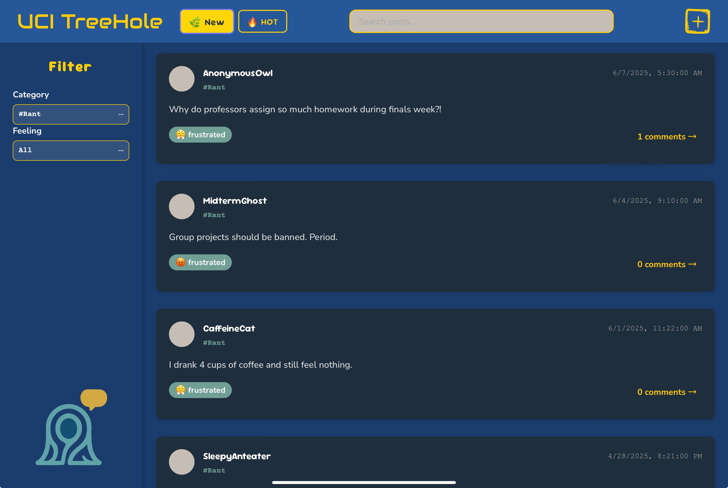728x488 pixels.
Task: Open the Feeling dropdown showing All
Action: [x=71, y=150]
